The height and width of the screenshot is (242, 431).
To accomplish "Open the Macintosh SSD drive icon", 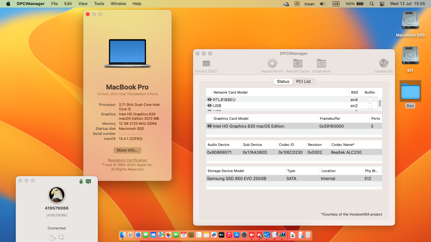I will pos(410,20).
